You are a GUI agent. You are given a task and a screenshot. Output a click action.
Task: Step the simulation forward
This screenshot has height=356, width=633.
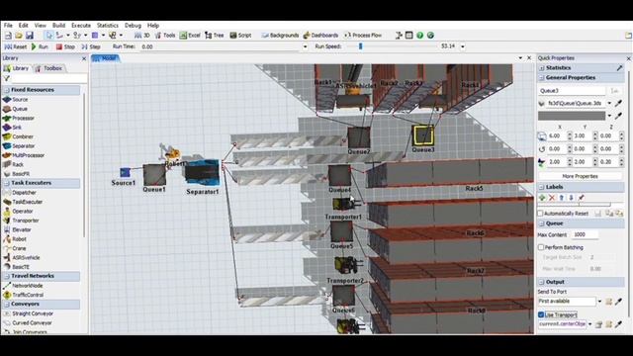tap(91, 46)
